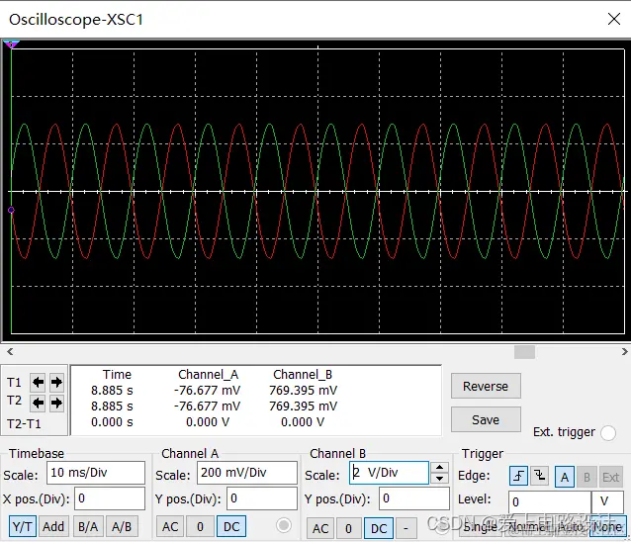Move cursor T1 left with arrow
The height and width of the screenshot is (542, 631).
tap(38, 382)
